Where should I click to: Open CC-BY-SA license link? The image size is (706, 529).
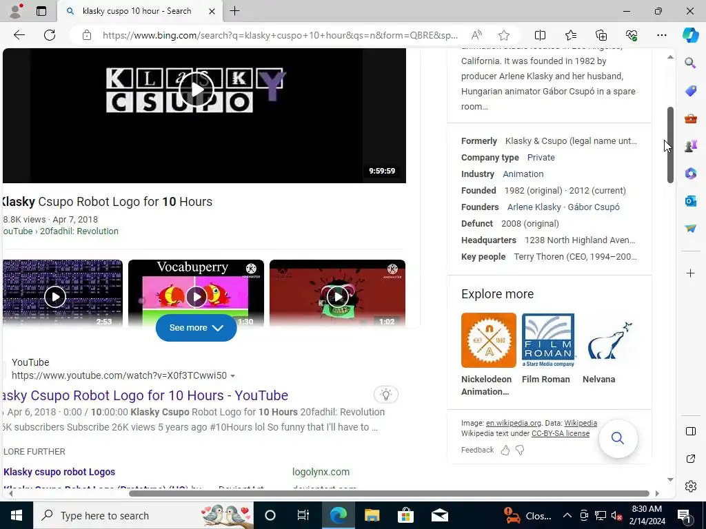560,434
